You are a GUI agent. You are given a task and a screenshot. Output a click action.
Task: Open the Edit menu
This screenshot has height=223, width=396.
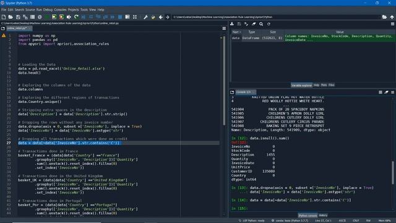point(11,10)
